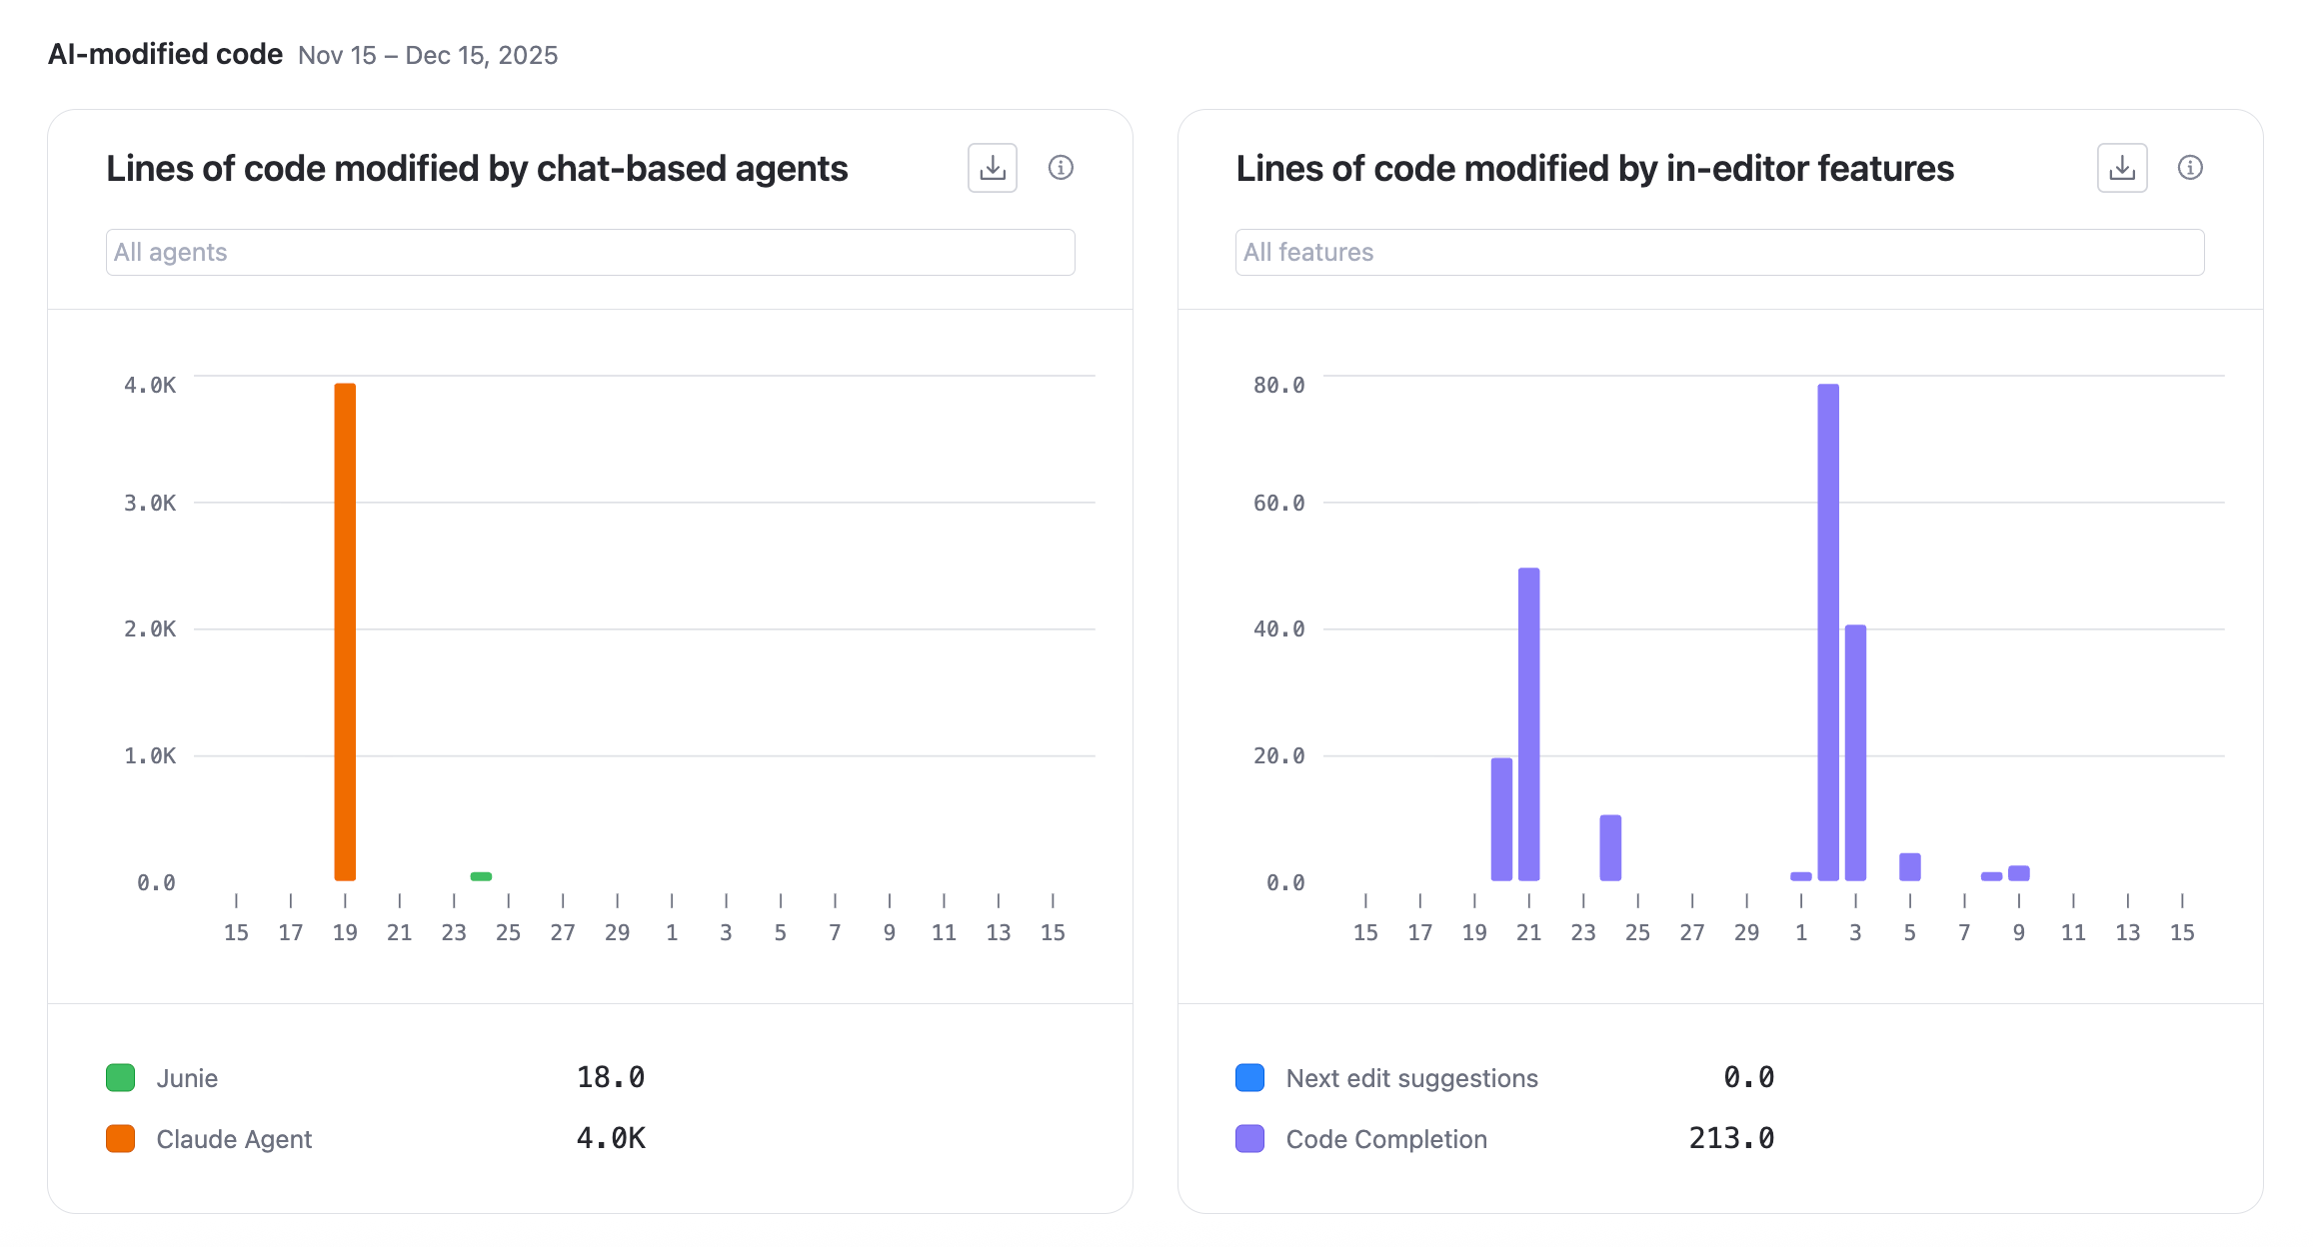2313x1247 pixels.
Task: Open info icon for chat-based agents chart
Action: click(x=1061, y=168)
